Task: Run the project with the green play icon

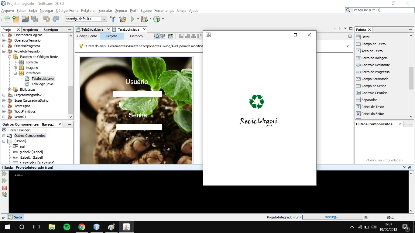Action: [x=132, y=19]
